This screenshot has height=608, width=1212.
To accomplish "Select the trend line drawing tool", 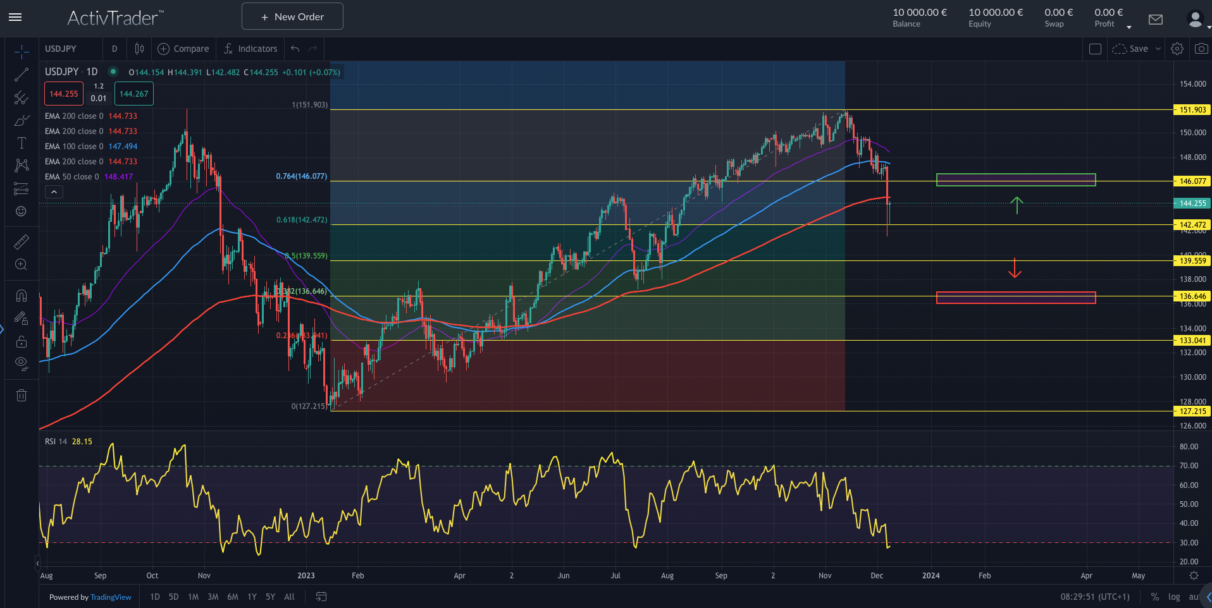I will coord(22,75).
